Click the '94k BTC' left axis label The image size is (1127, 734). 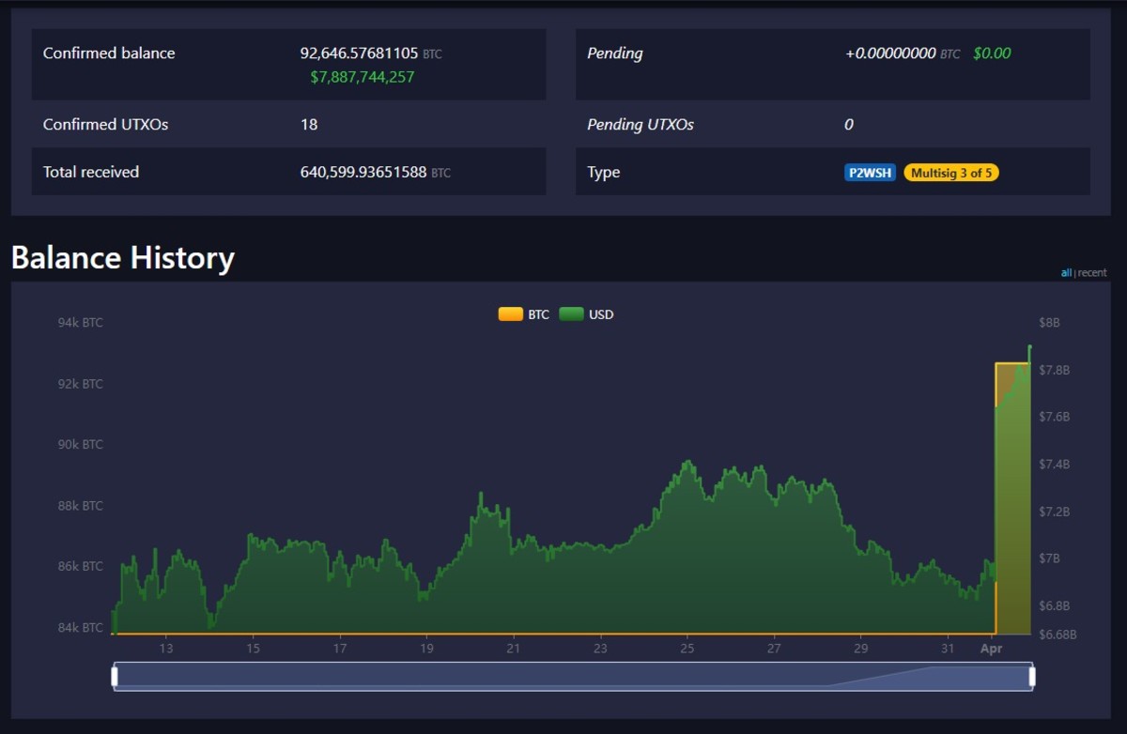click(x=81, y=323)
